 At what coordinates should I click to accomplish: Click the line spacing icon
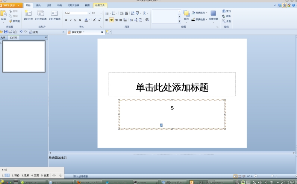point(132,20)
